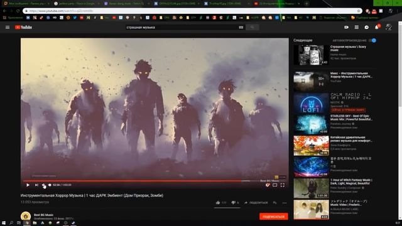Open the Frederic Music Video thumbnail
402x226 pixels.
click(311, 210)
